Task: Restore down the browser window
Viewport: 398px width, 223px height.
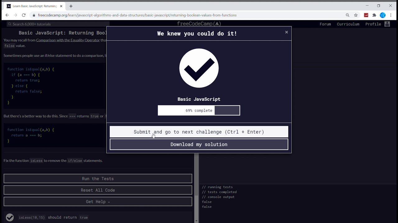Action: pos(378,6)
